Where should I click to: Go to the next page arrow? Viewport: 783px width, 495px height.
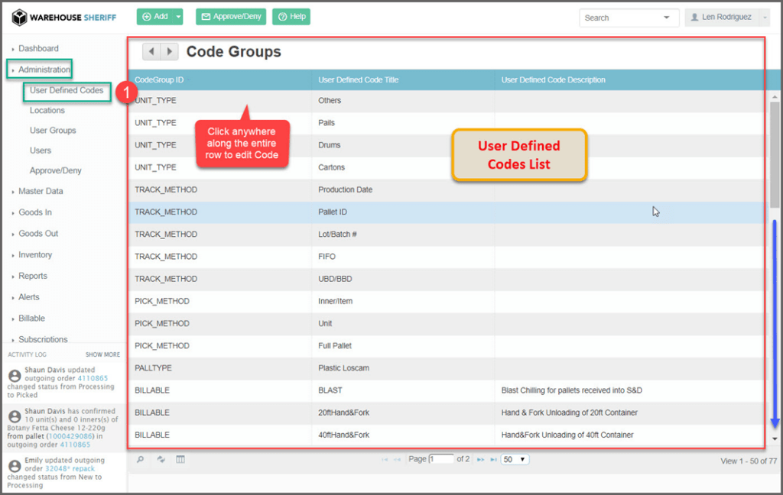tap(480, 459)
